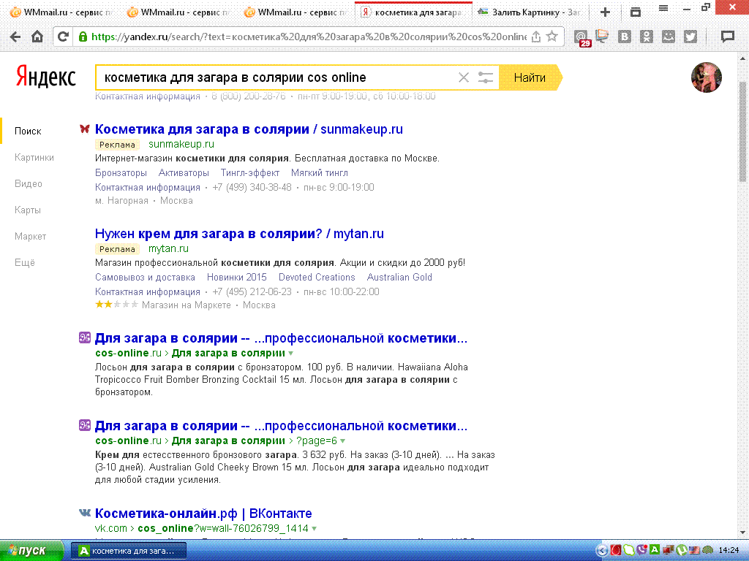Select the косметика для загара tab
The height and width of the screenshot is (561, 749).
click(x=413, y=12)
